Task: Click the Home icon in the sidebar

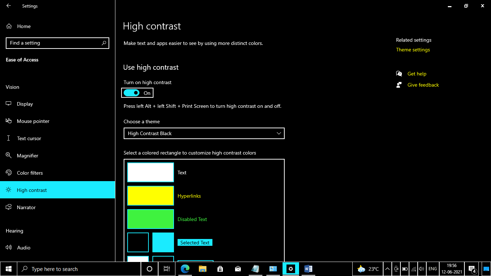Action: 9,26
